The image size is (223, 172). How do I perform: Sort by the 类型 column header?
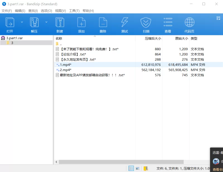point(194,38)
